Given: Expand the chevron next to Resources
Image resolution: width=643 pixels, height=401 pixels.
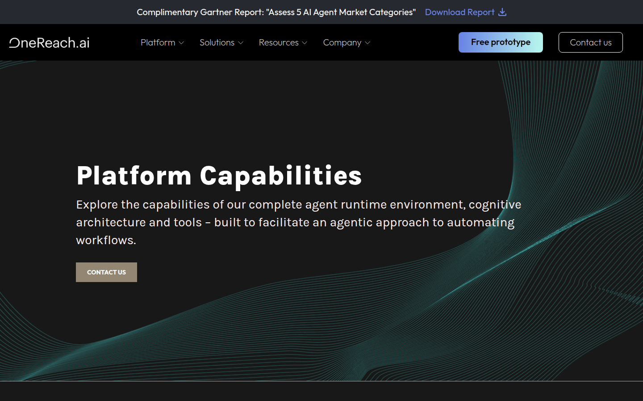Looking at the screenshot, I should pyautogui.click(x=305, y=43).
